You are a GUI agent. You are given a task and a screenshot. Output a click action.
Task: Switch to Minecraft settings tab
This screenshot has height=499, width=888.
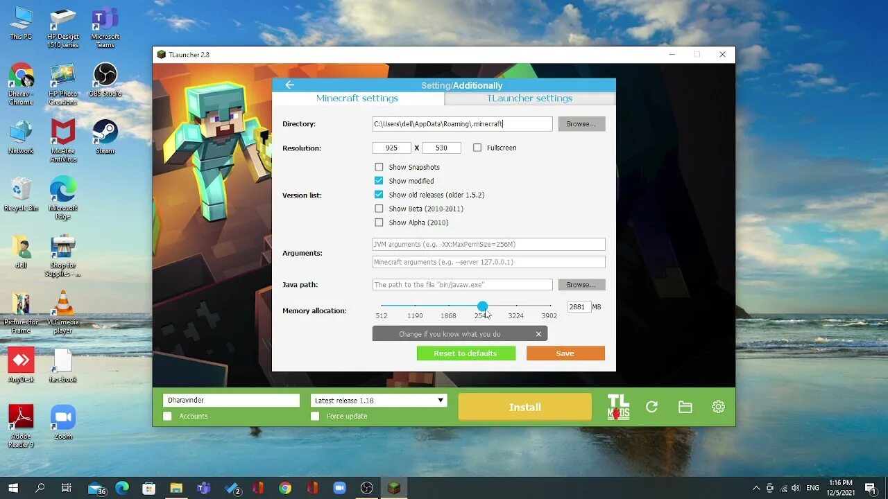click(357, 98)
